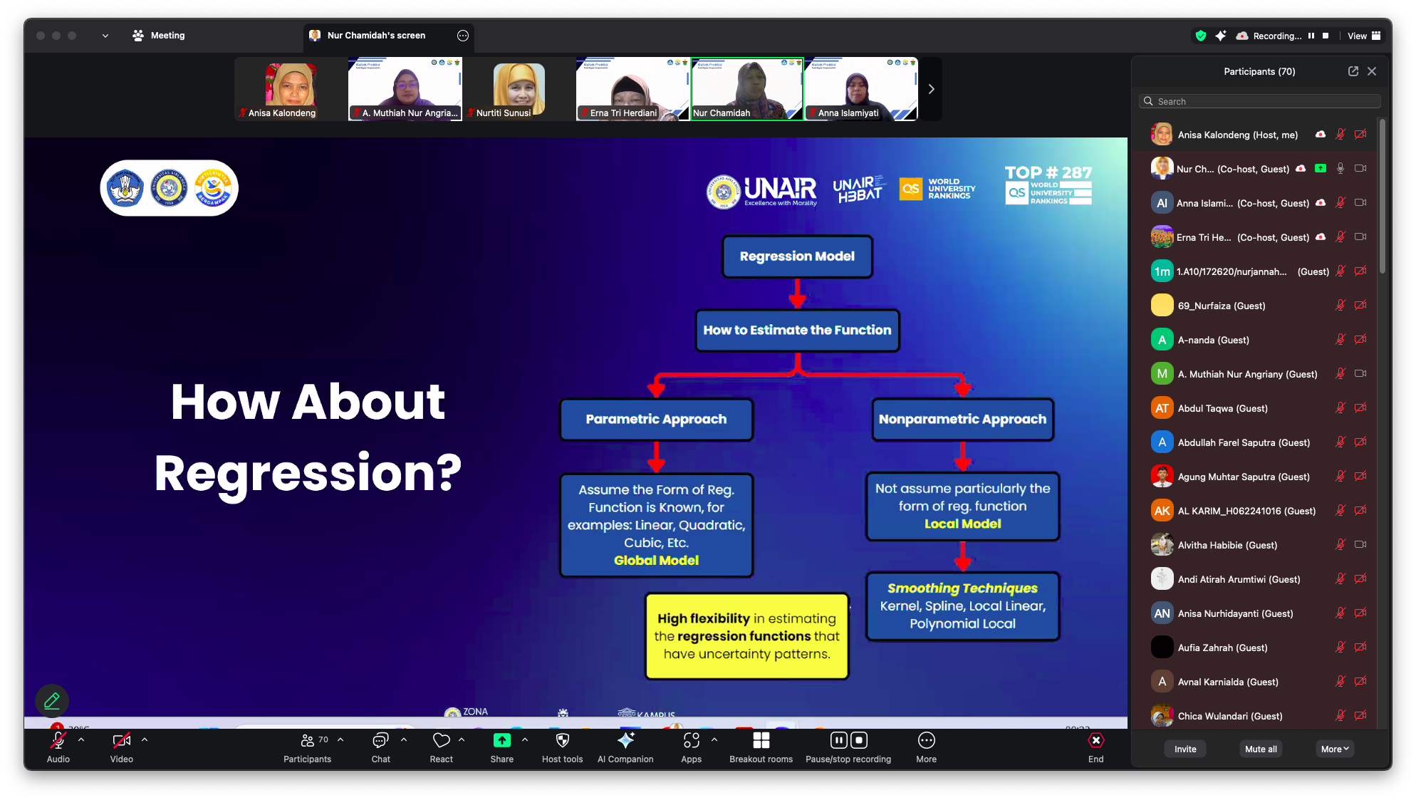This screenshot has height=800, width=1416.
Task: Expand the Audio options caret
Action: pos(81,739)
